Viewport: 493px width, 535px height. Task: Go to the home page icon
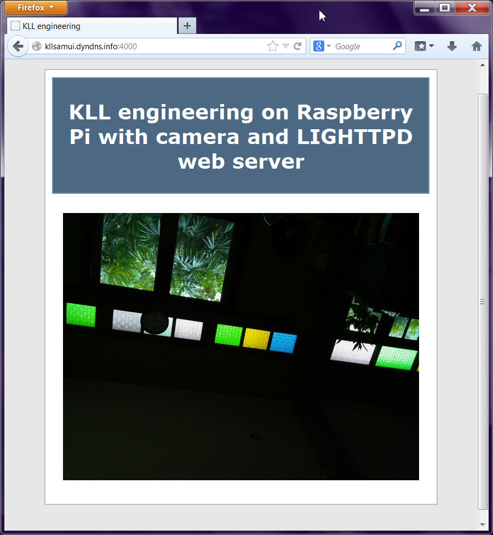tap(477, 47)
